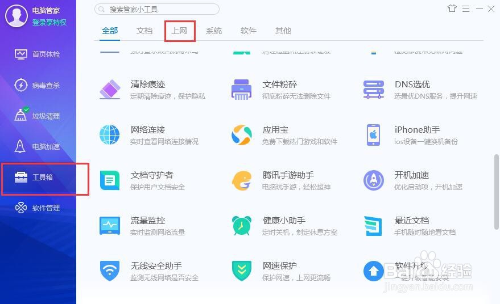Open the 健康小助手 alarm clock icon
The height and width of the screenshot is (304, 500).
click(241, 226)
